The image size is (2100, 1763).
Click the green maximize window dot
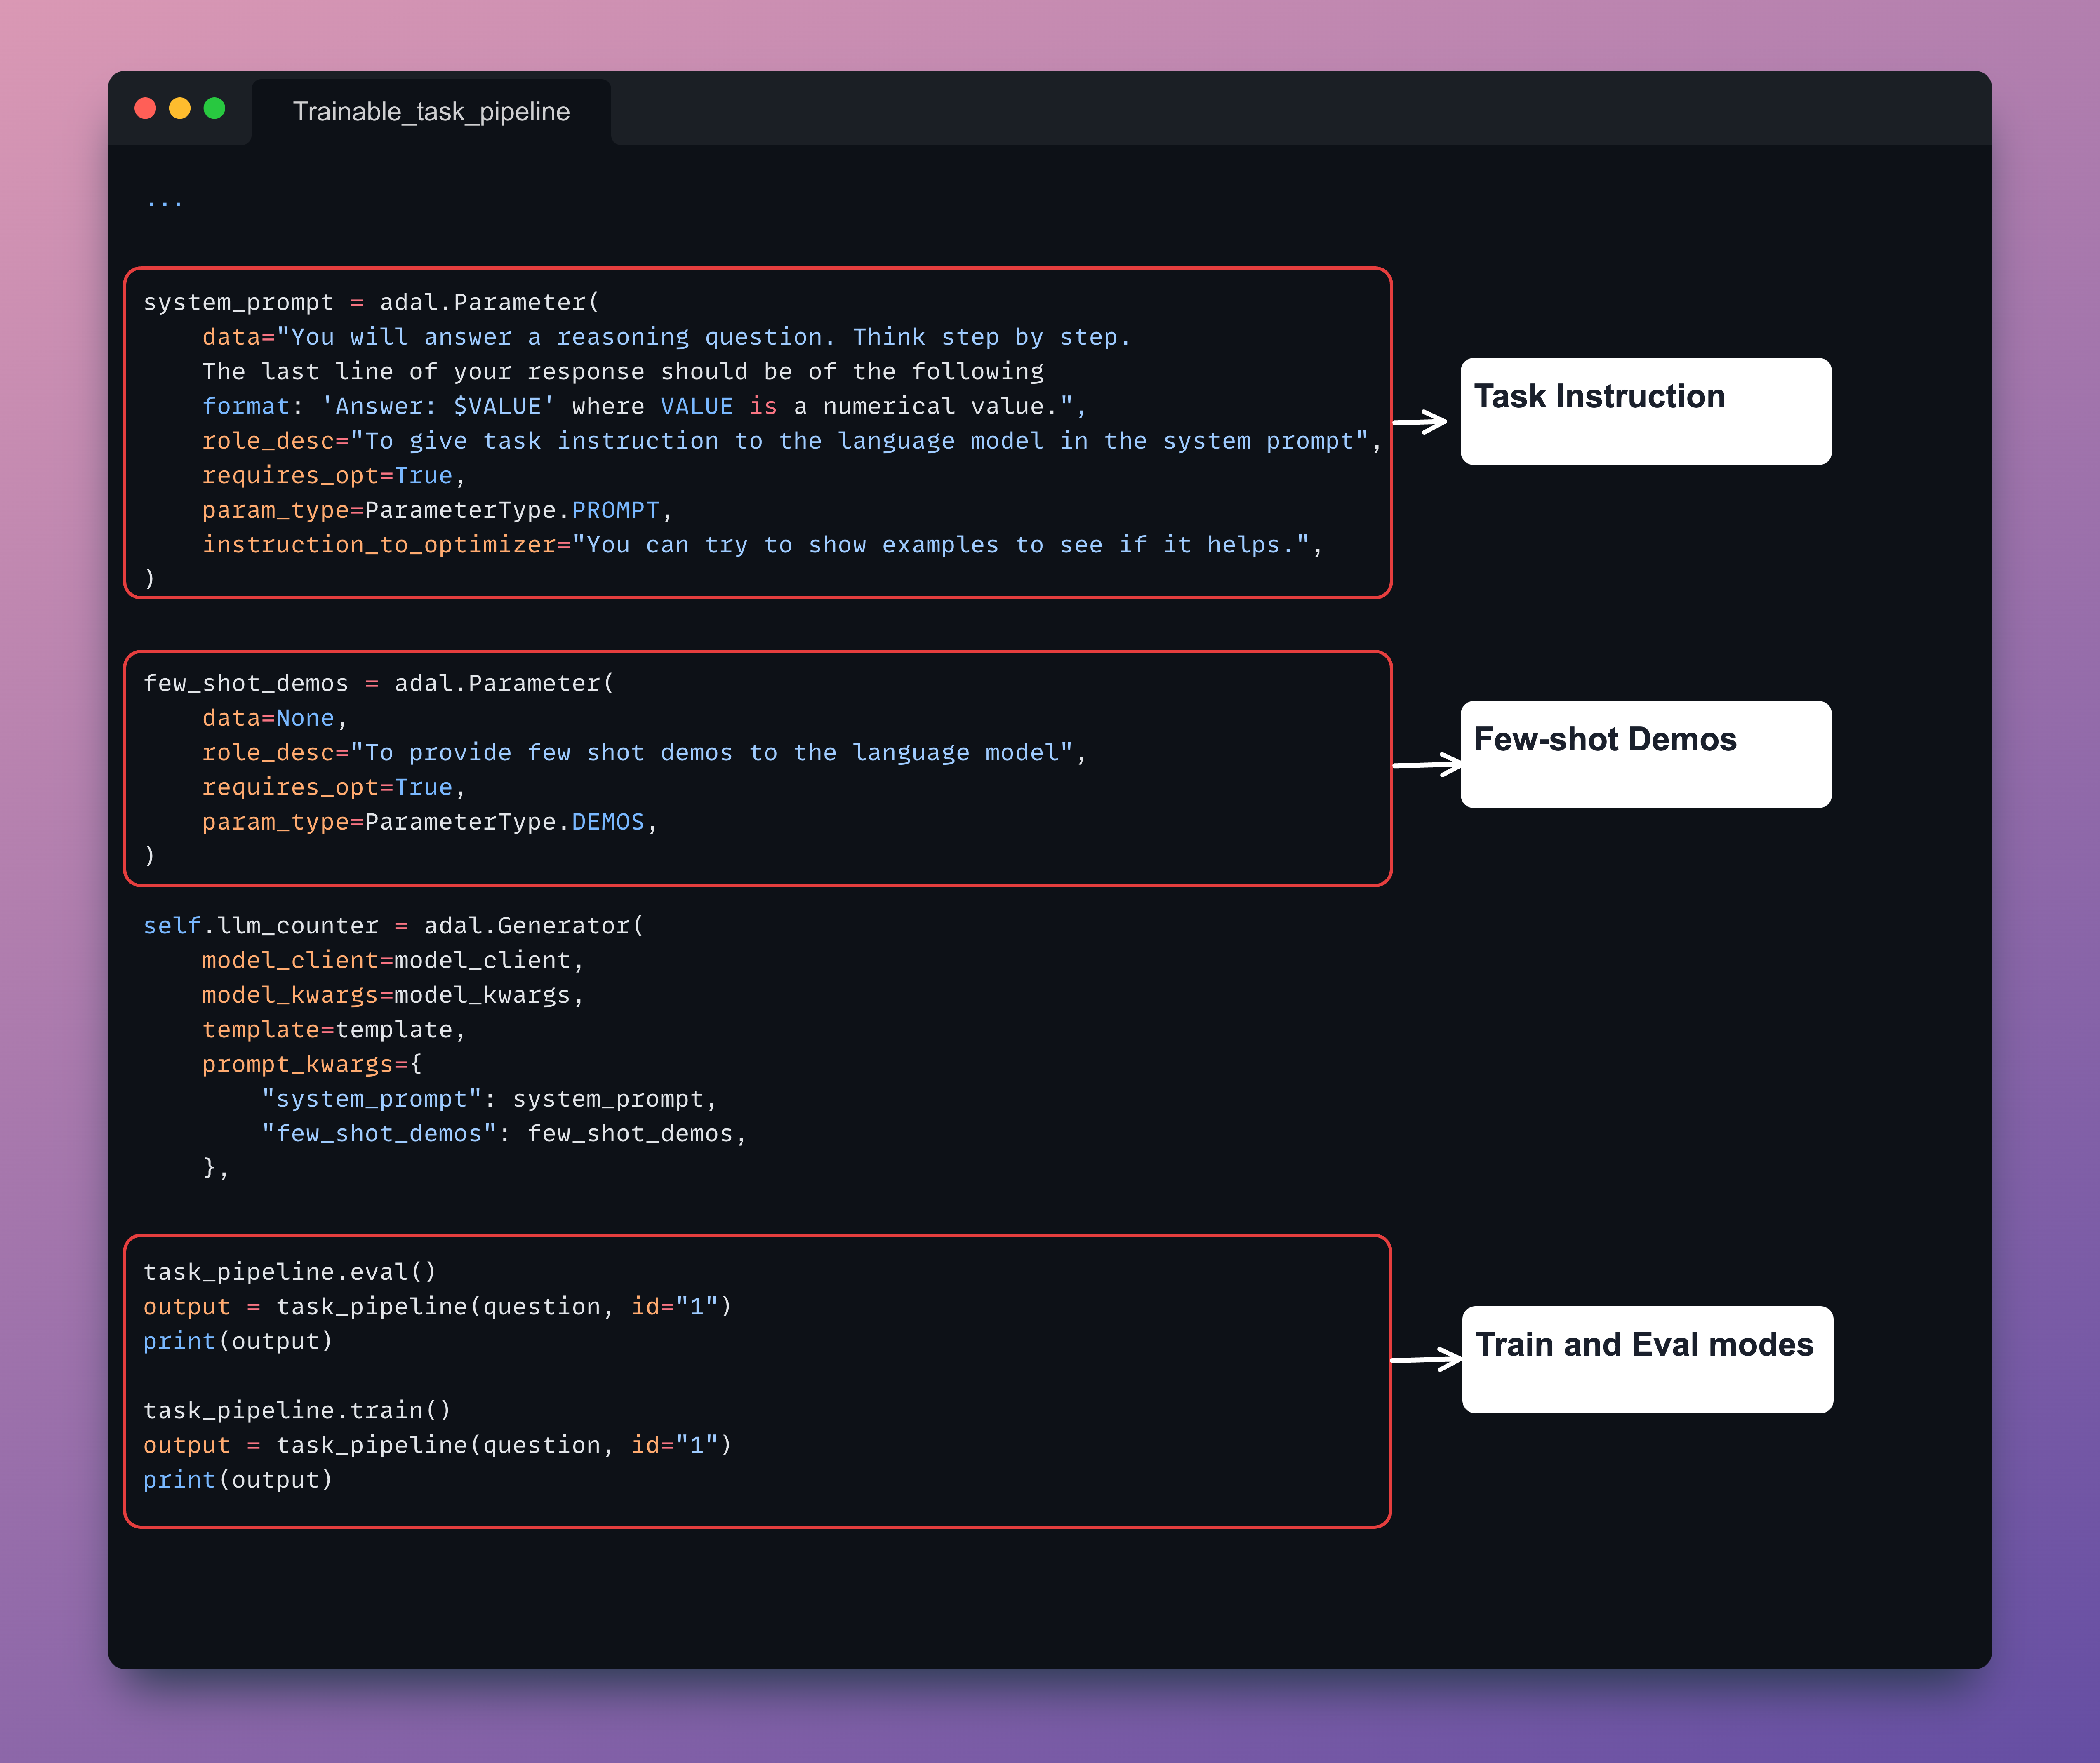(214, 108)
